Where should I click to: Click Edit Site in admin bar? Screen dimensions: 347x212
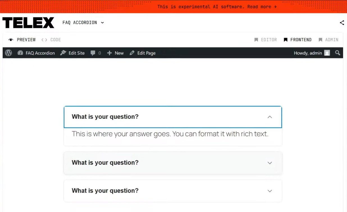click(72, 53)
